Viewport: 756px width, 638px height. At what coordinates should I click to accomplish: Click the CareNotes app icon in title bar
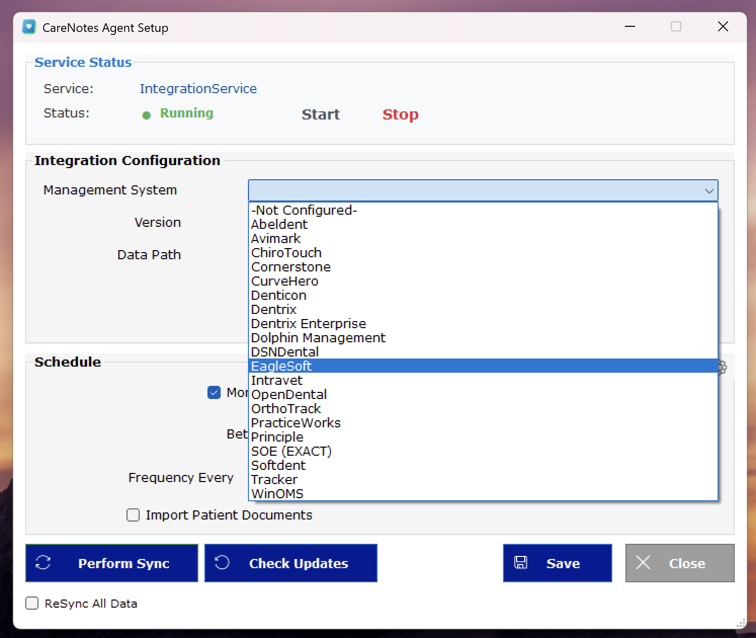tap(29, 27)
